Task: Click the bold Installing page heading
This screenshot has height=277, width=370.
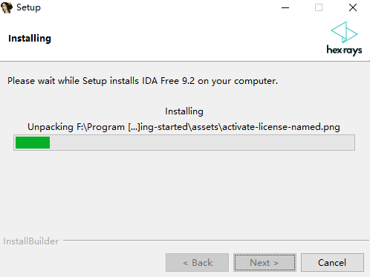Action: (x=30, y=39)
